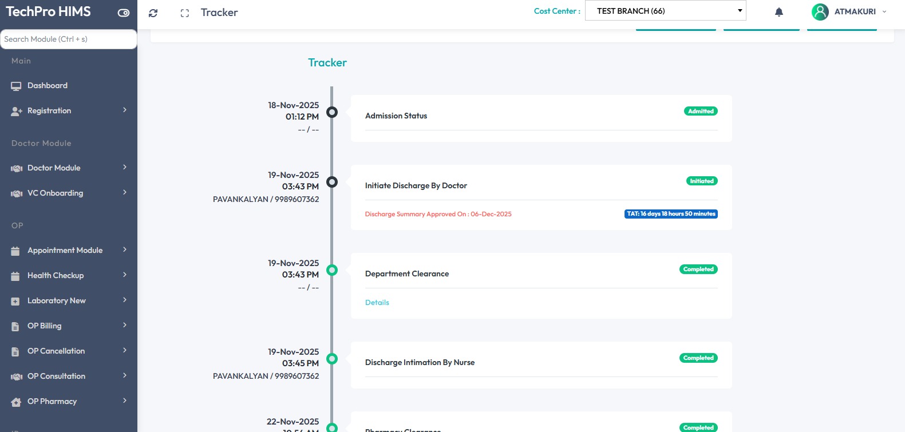The height and width of the screenshot is (432, 905).
Task: Click the Admission Status timeline marker
Action: [x=332, y=112]
